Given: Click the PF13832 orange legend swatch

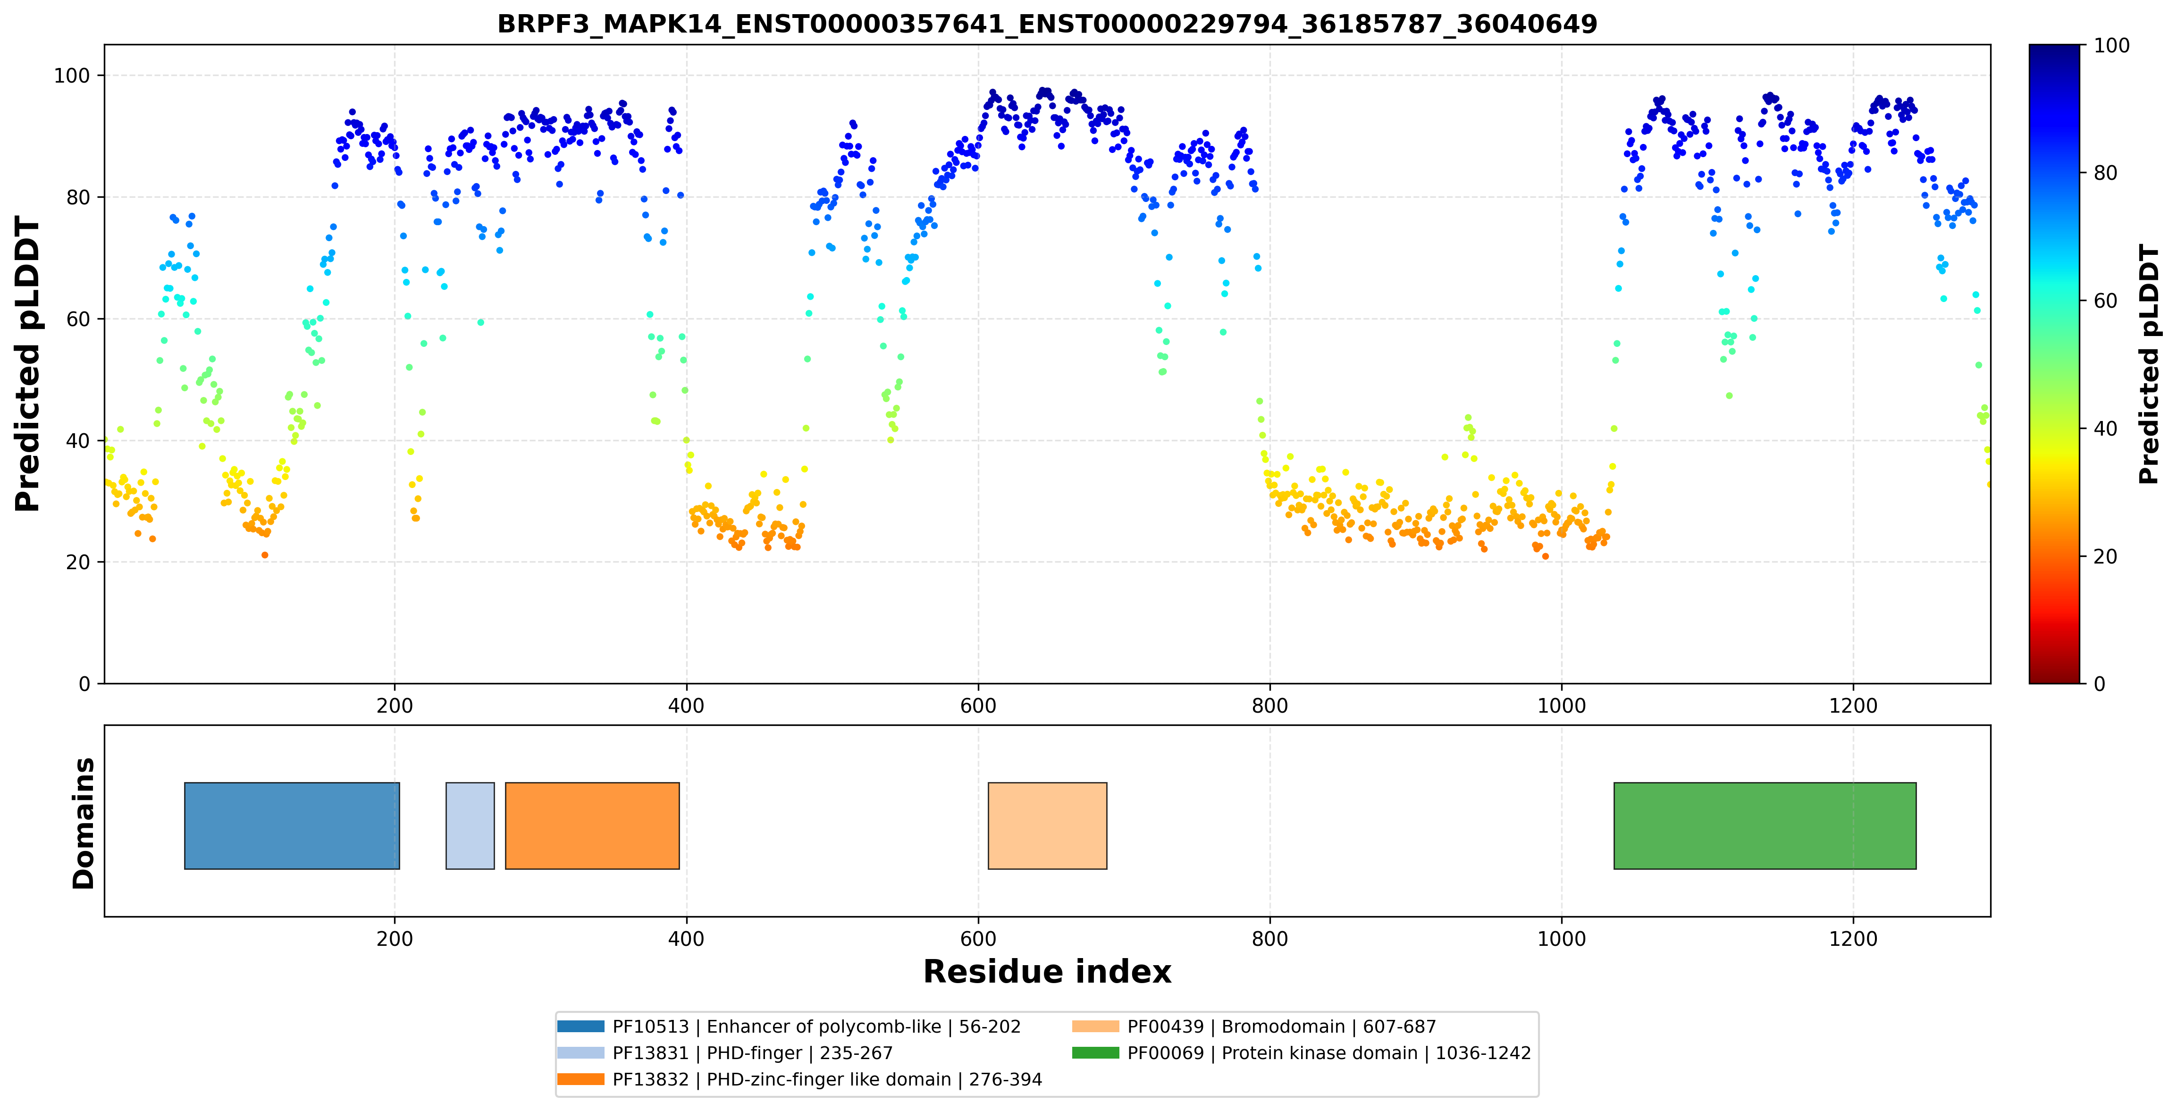Looking at the screenshot, I should tap(580, 1079).
